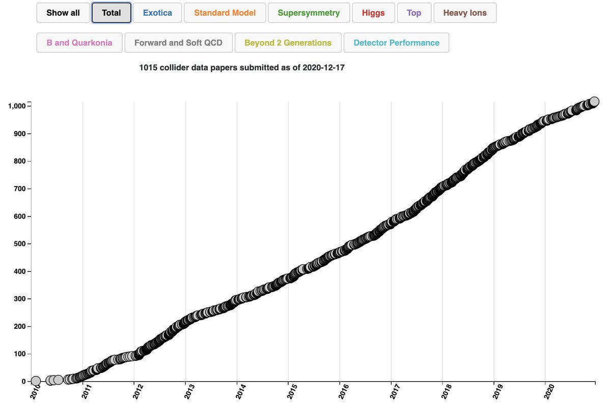Click the 400 y-axis tick label

coord(19,271)
